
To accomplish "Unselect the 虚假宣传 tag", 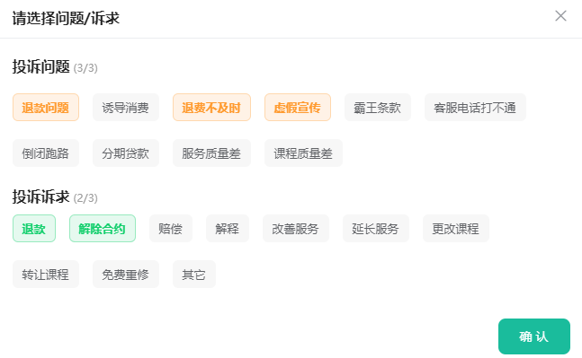I will tap(298, 108).
